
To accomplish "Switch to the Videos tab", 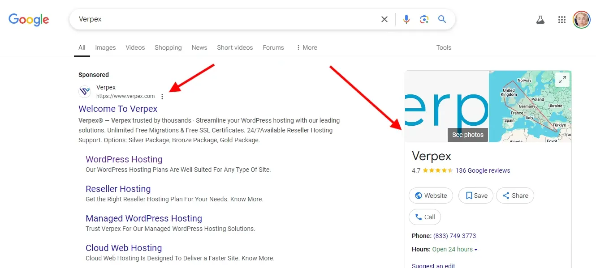I will pos(135,47).
